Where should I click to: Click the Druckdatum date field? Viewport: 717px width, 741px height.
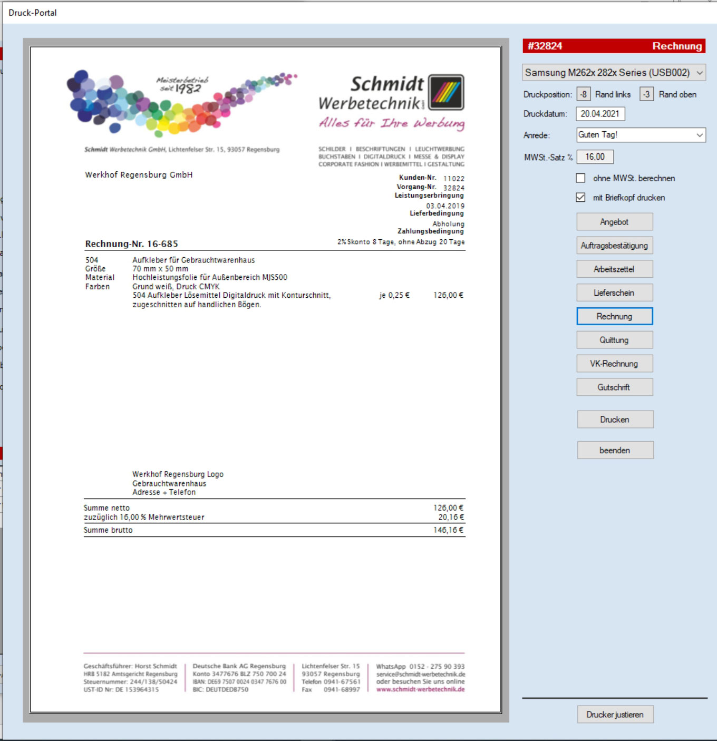tap(600, 114)
